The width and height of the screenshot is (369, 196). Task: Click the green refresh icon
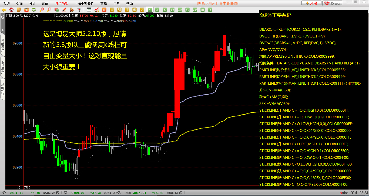(34, 10)
